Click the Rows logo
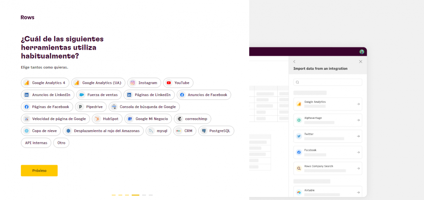Screen dimensions: 424x200 coord(28,17)
